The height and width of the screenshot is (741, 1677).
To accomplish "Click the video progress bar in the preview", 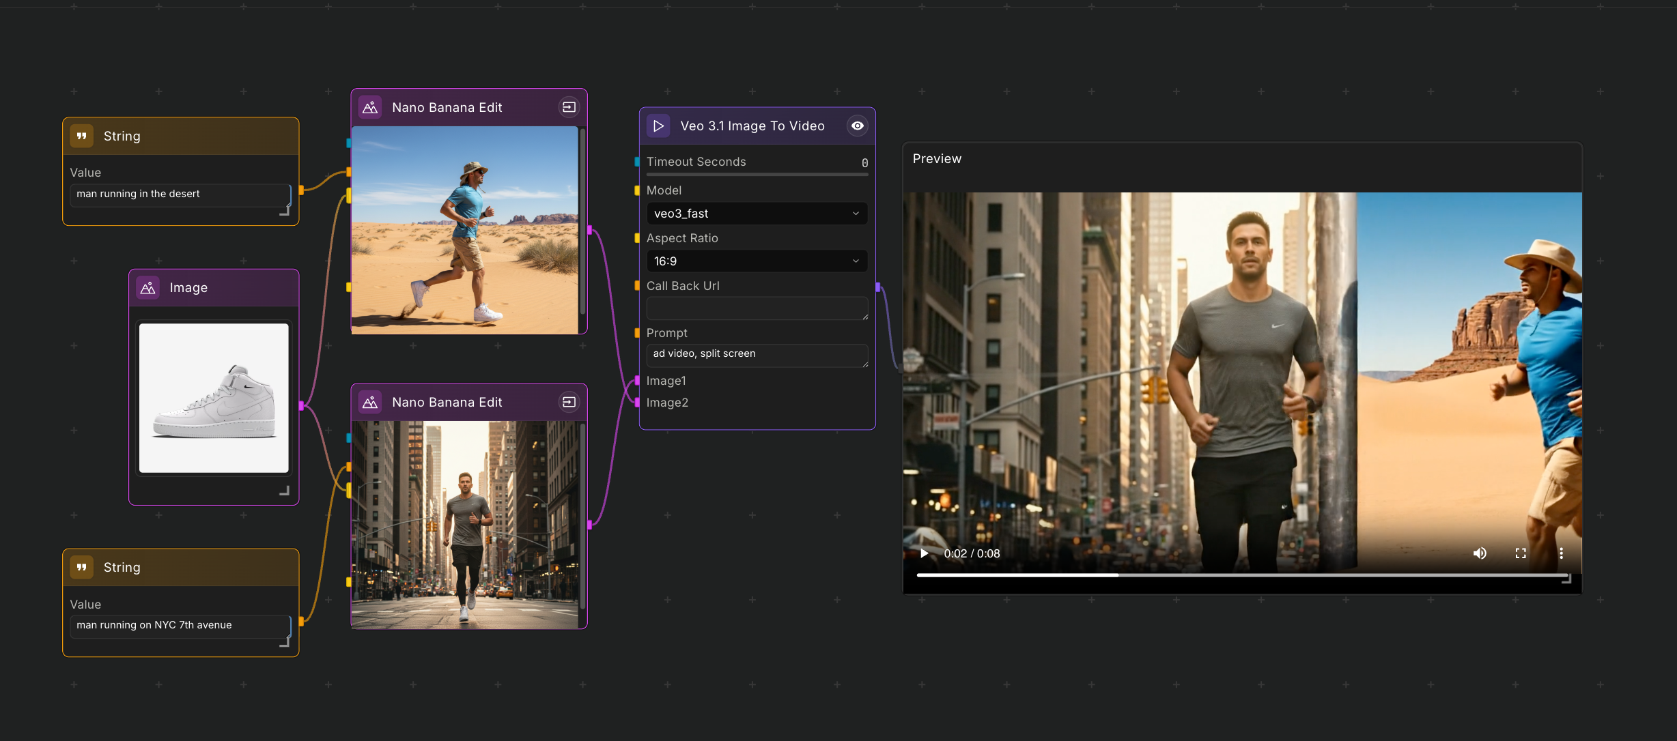I will coord(1241,575).
